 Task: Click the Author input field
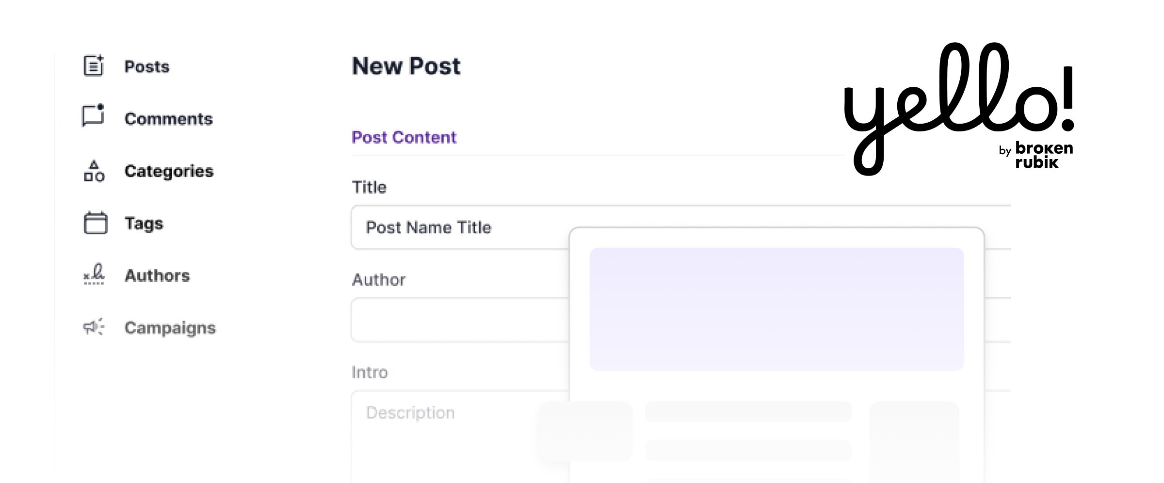coord(451,320)
